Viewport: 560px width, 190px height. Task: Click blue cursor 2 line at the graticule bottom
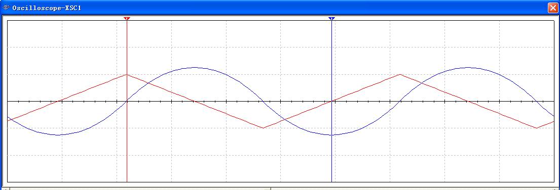coord(331,181)
